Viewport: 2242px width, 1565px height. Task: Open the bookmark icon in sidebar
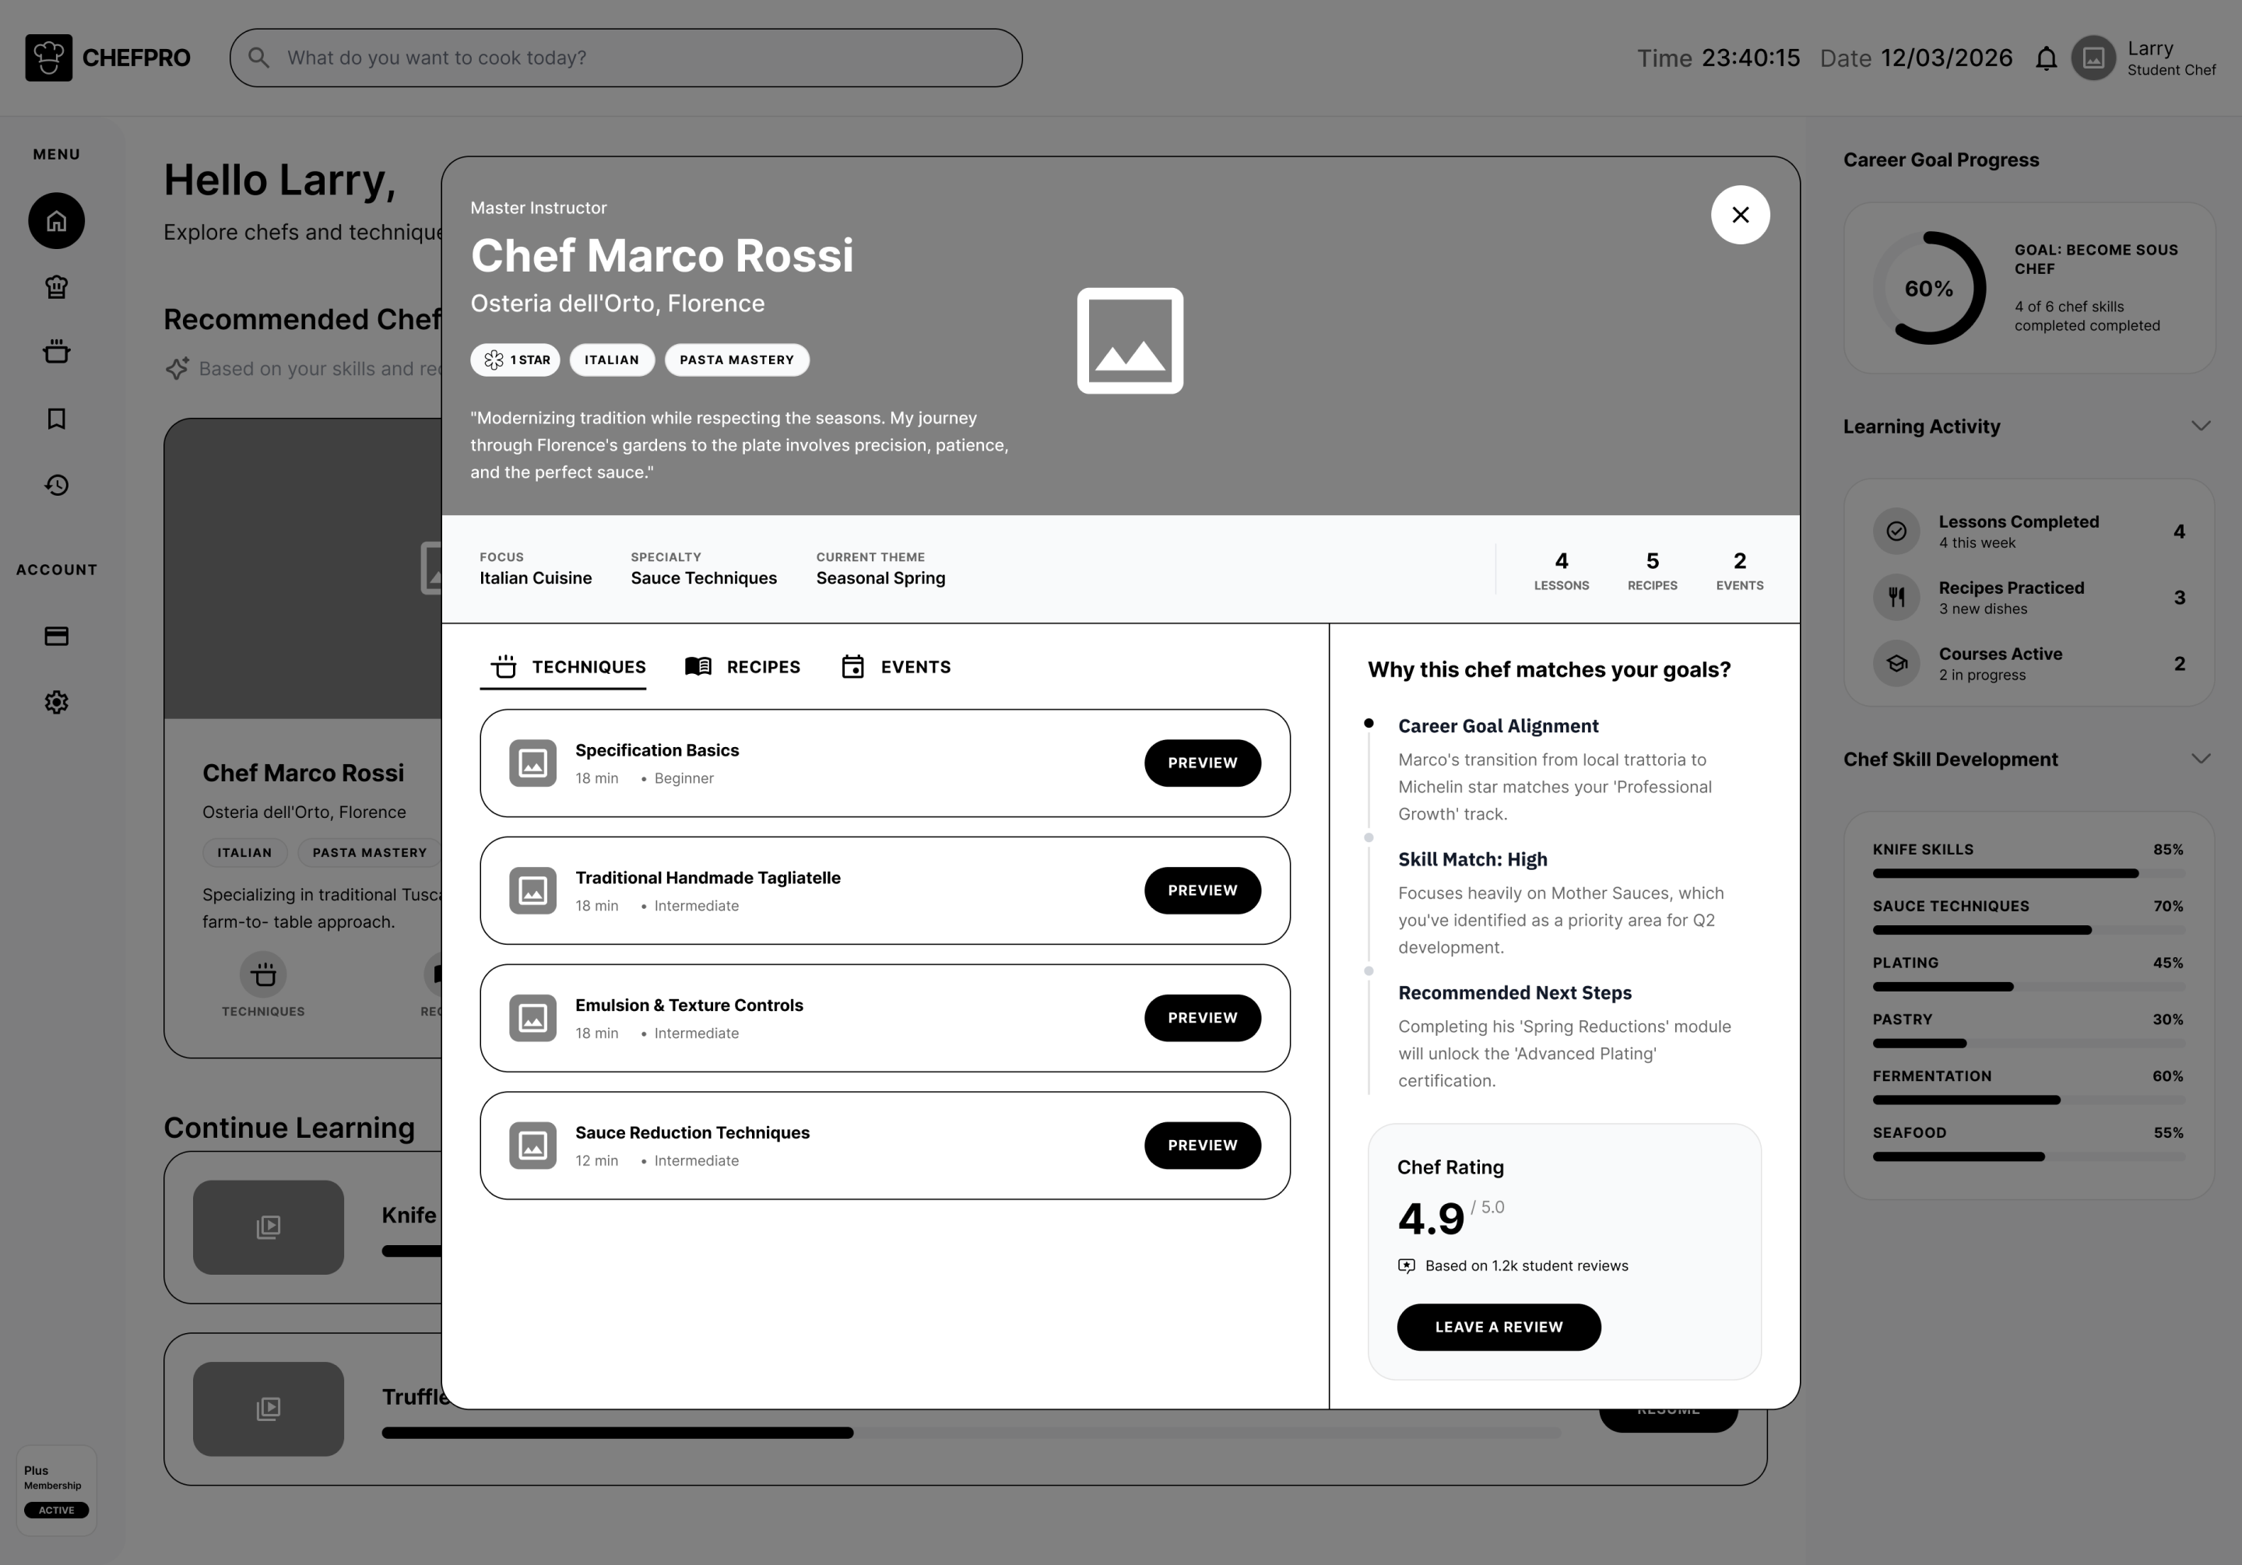[57, 419]
